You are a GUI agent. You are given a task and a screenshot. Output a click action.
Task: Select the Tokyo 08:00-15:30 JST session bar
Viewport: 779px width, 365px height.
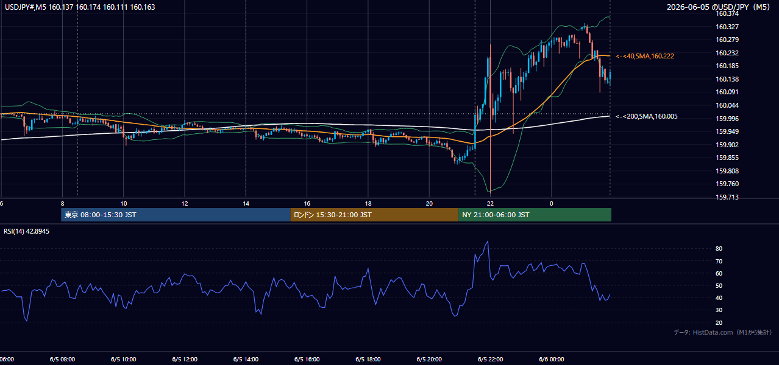(176, 215)
